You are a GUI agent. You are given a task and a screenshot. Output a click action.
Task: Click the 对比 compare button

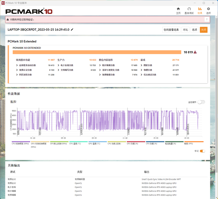(x=185, y=30)
